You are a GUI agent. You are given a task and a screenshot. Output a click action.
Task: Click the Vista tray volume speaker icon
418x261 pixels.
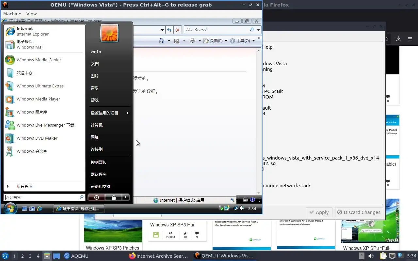coord(242,208)
